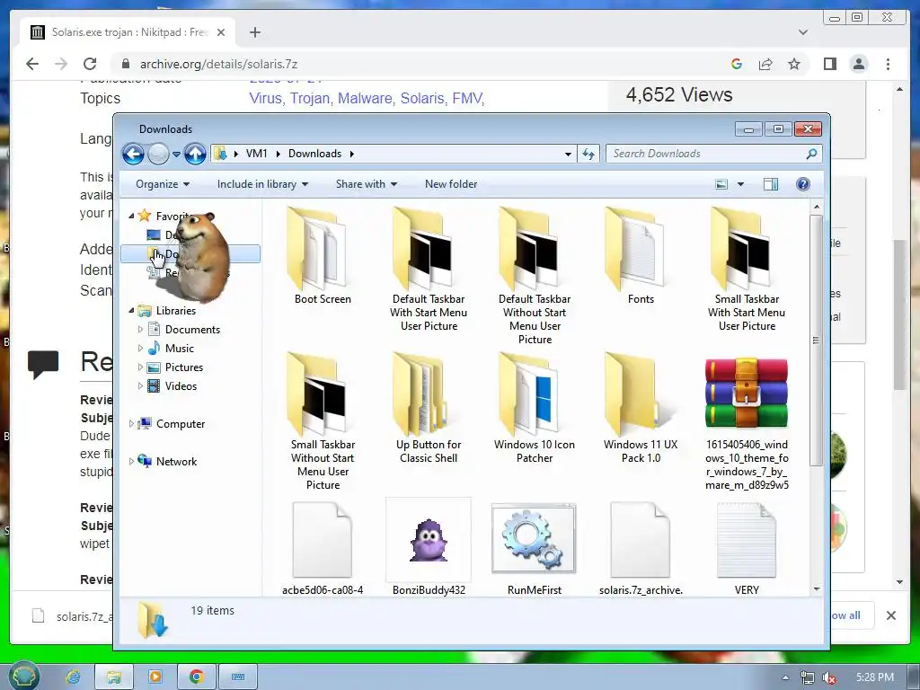Toggle the Explorer preview pane
The height and width of the screenshot is (690, 920).
pos(770,184)
